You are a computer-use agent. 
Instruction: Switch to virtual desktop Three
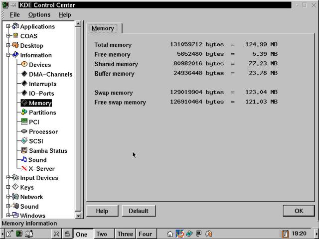tap(125, 234)
